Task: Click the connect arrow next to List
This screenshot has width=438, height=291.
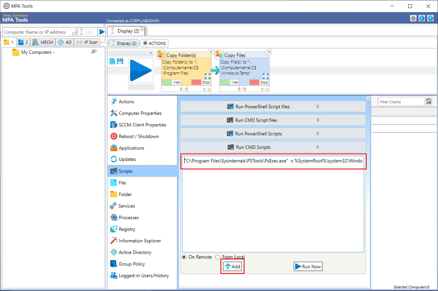Action: click(102, 32)
